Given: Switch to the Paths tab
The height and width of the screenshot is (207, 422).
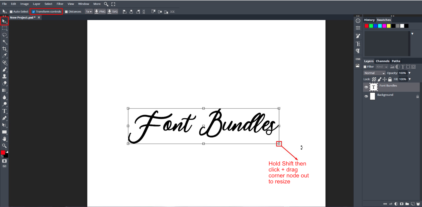Looking at the screenshot, I should click(396, 61).
